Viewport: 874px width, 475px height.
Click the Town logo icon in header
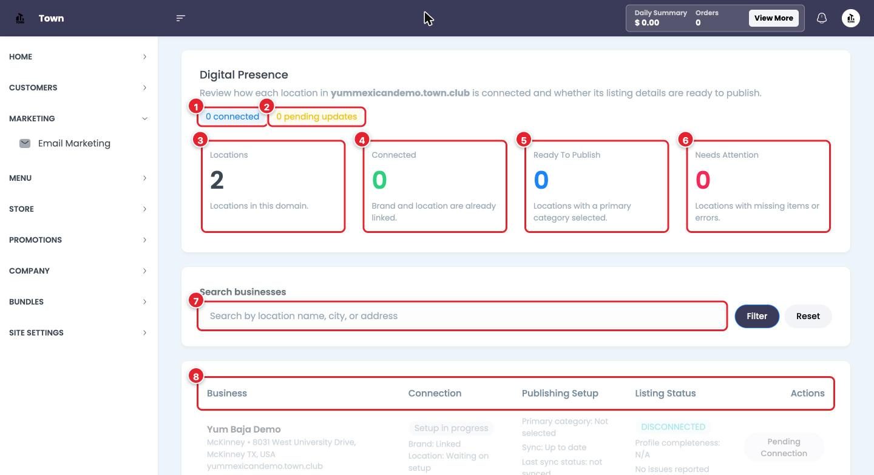click(20, 18)
